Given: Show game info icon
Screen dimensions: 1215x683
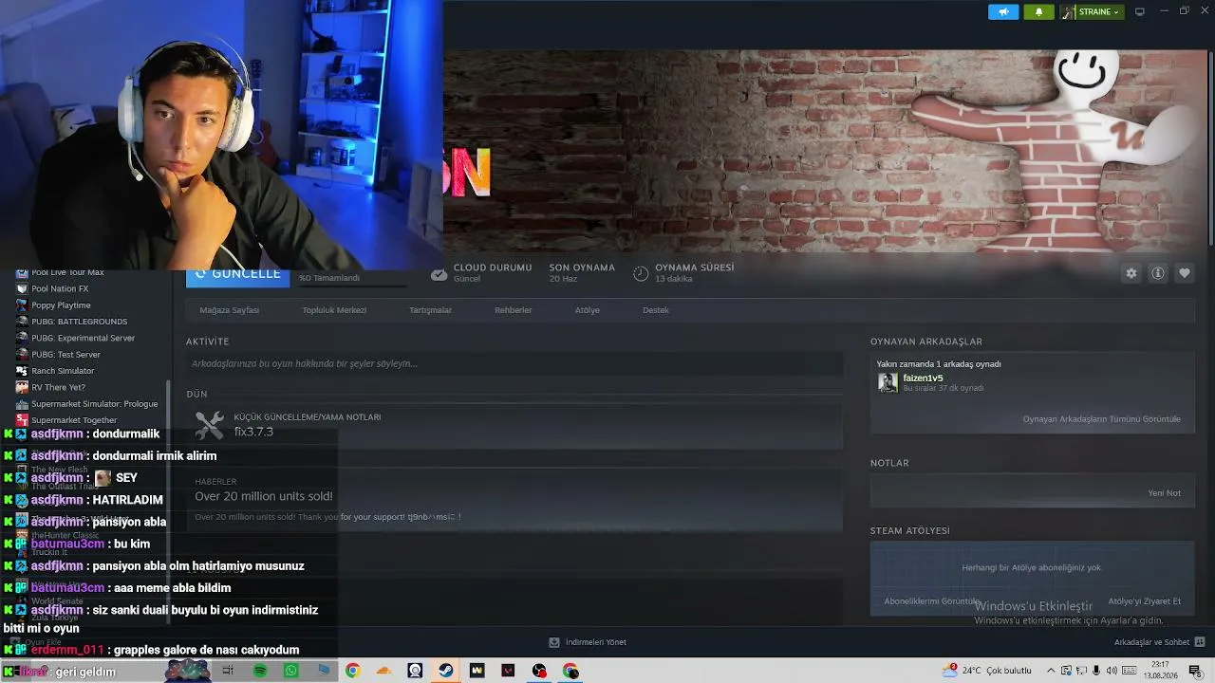Looking at the screenshot, I should (1158, 273).
